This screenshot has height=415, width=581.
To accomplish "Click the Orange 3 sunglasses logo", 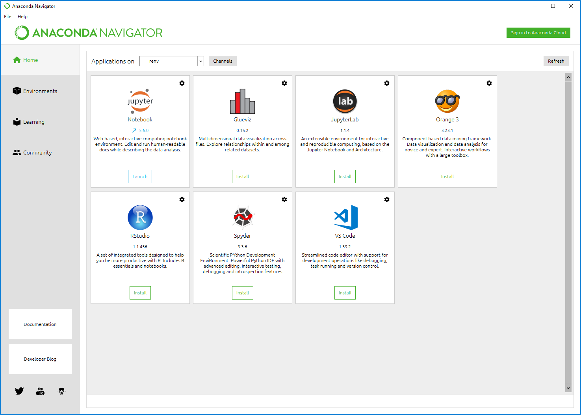I will 447,101.
